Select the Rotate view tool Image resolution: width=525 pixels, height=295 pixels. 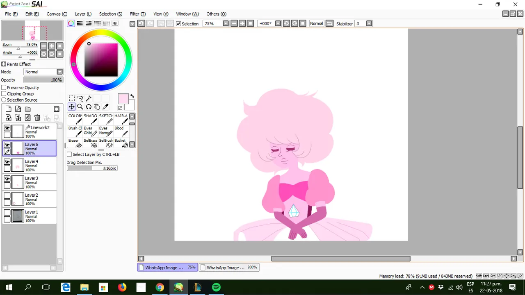click(89, 107)
